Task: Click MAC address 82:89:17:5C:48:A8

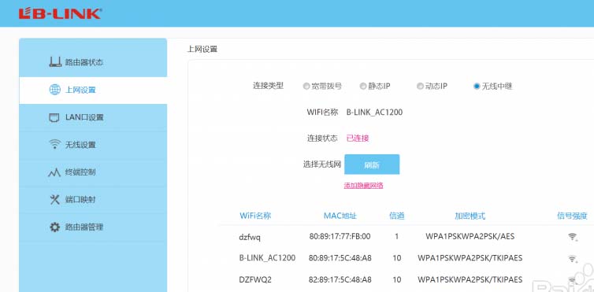Action: (x=340, y=280)
